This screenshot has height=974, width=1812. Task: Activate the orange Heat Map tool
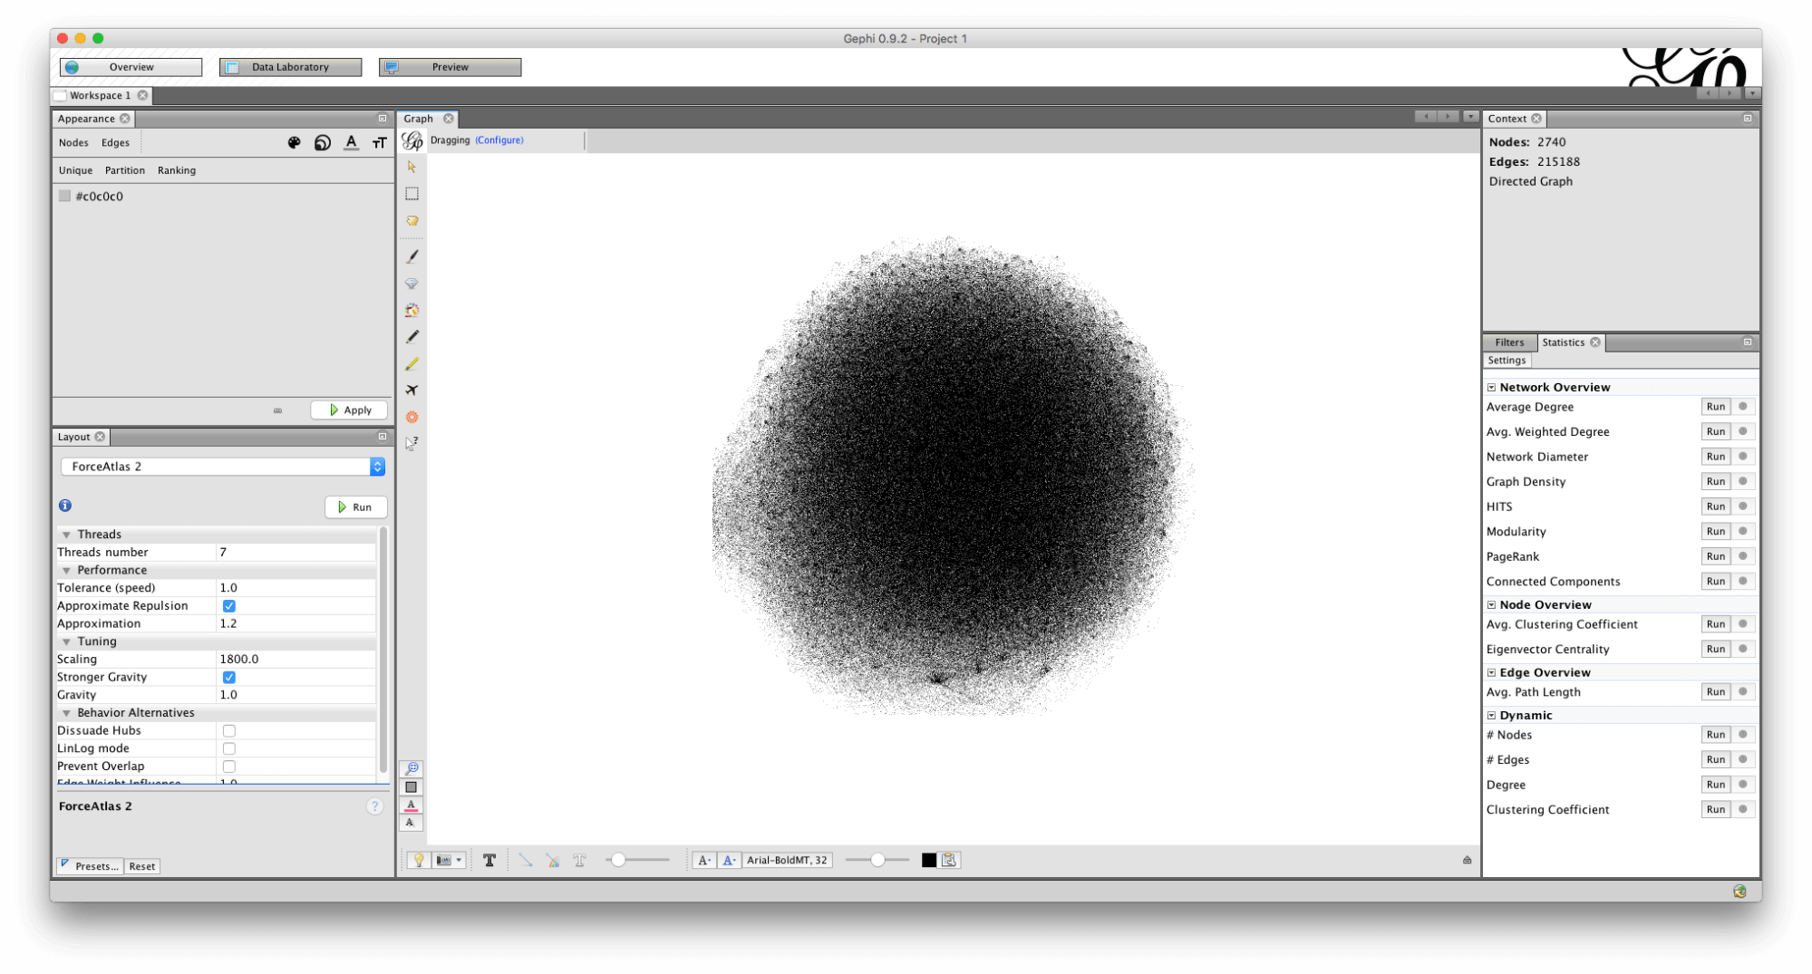tap(412, 417)
